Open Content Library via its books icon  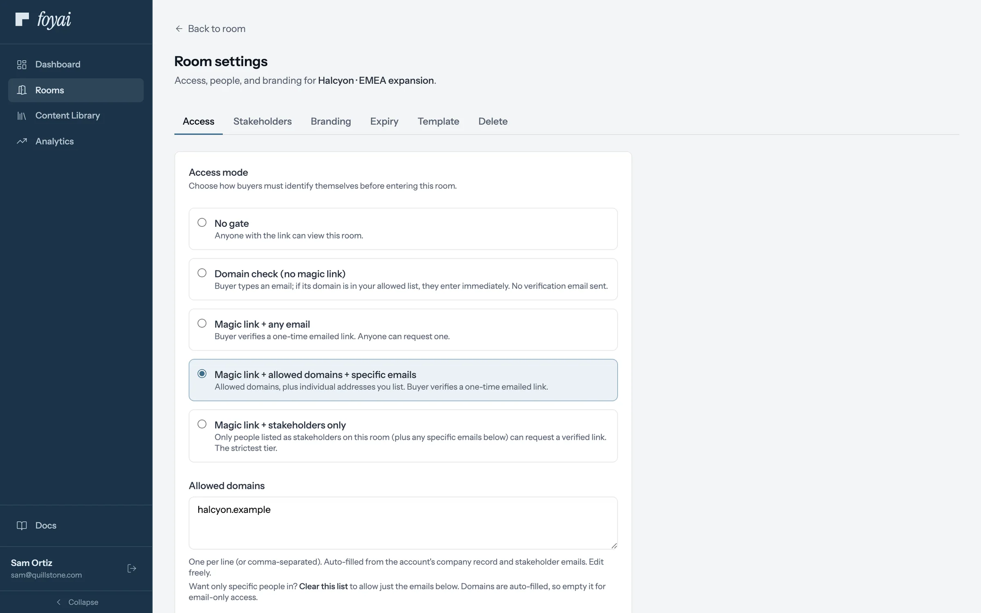pos(22,116)
